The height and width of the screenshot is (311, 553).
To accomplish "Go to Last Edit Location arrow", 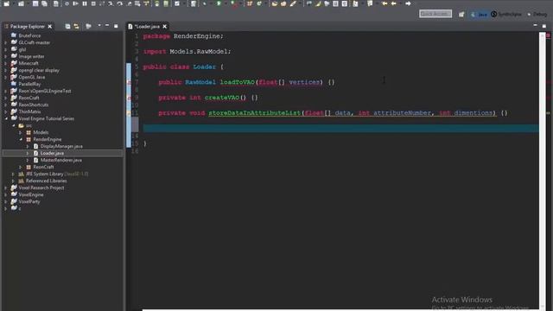I will pos(385,3).
